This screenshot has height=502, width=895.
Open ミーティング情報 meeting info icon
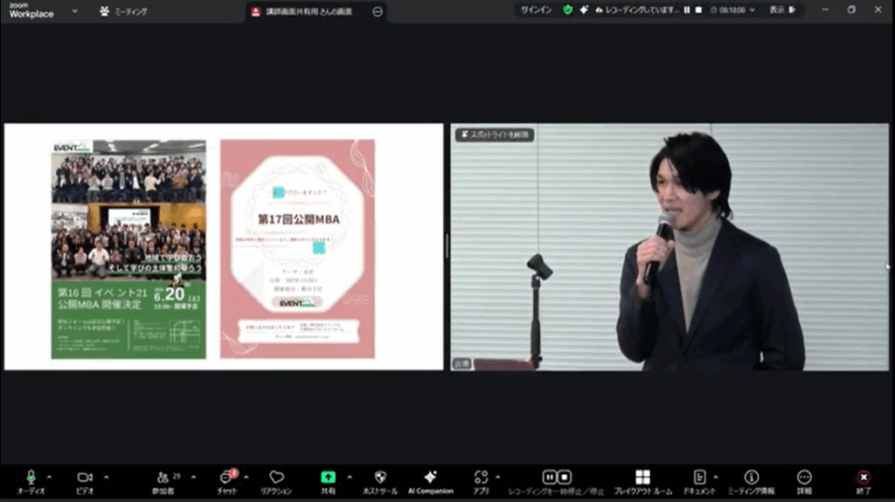(751, 478)
